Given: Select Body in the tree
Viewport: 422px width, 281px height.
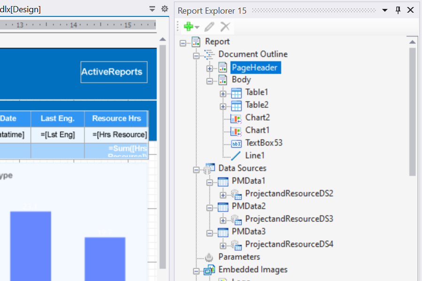Looking at the screenshot, I should click(242, 80).
